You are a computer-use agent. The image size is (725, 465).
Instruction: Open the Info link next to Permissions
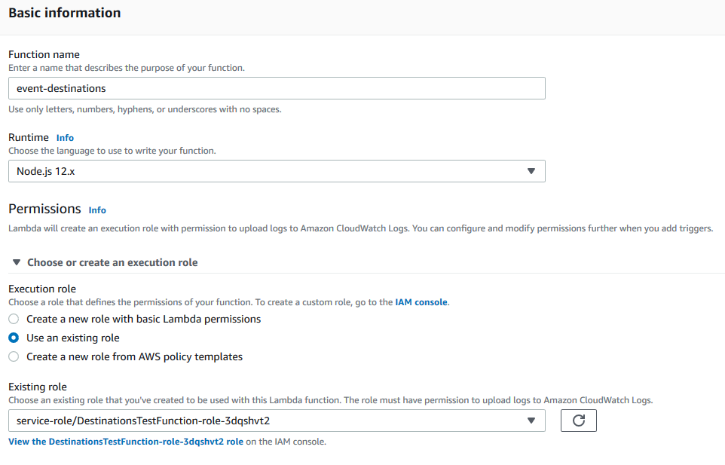(x=97, y=210)
